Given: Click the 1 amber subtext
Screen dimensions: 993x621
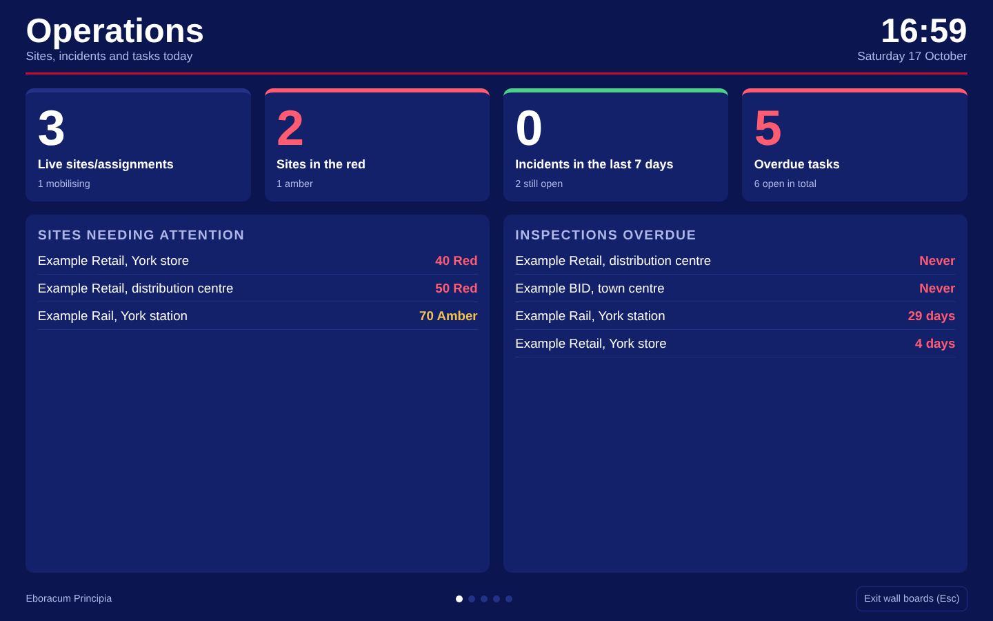Looking at the screenshot, I should (x=294, y=184).
